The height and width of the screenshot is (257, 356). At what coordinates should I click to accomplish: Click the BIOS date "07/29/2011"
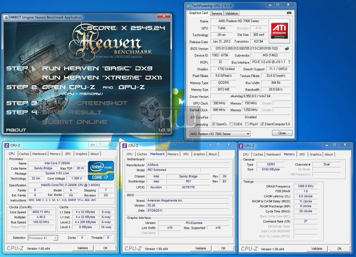pyautogui.click(x=188, y=211)
